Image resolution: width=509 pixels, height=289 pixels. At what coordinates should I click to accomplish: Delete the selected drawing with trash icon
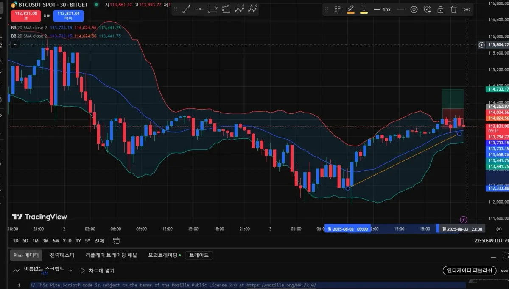[x=453, y=9]
